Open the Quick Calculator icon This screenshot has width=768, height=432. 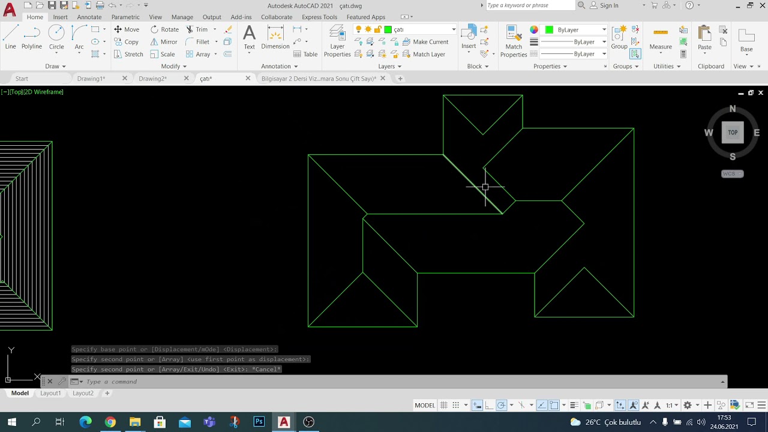683,54
